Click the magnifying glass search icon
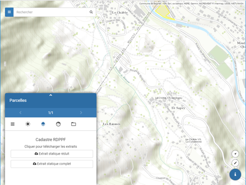This screenshot has width=246, height=185. [91, 12]
